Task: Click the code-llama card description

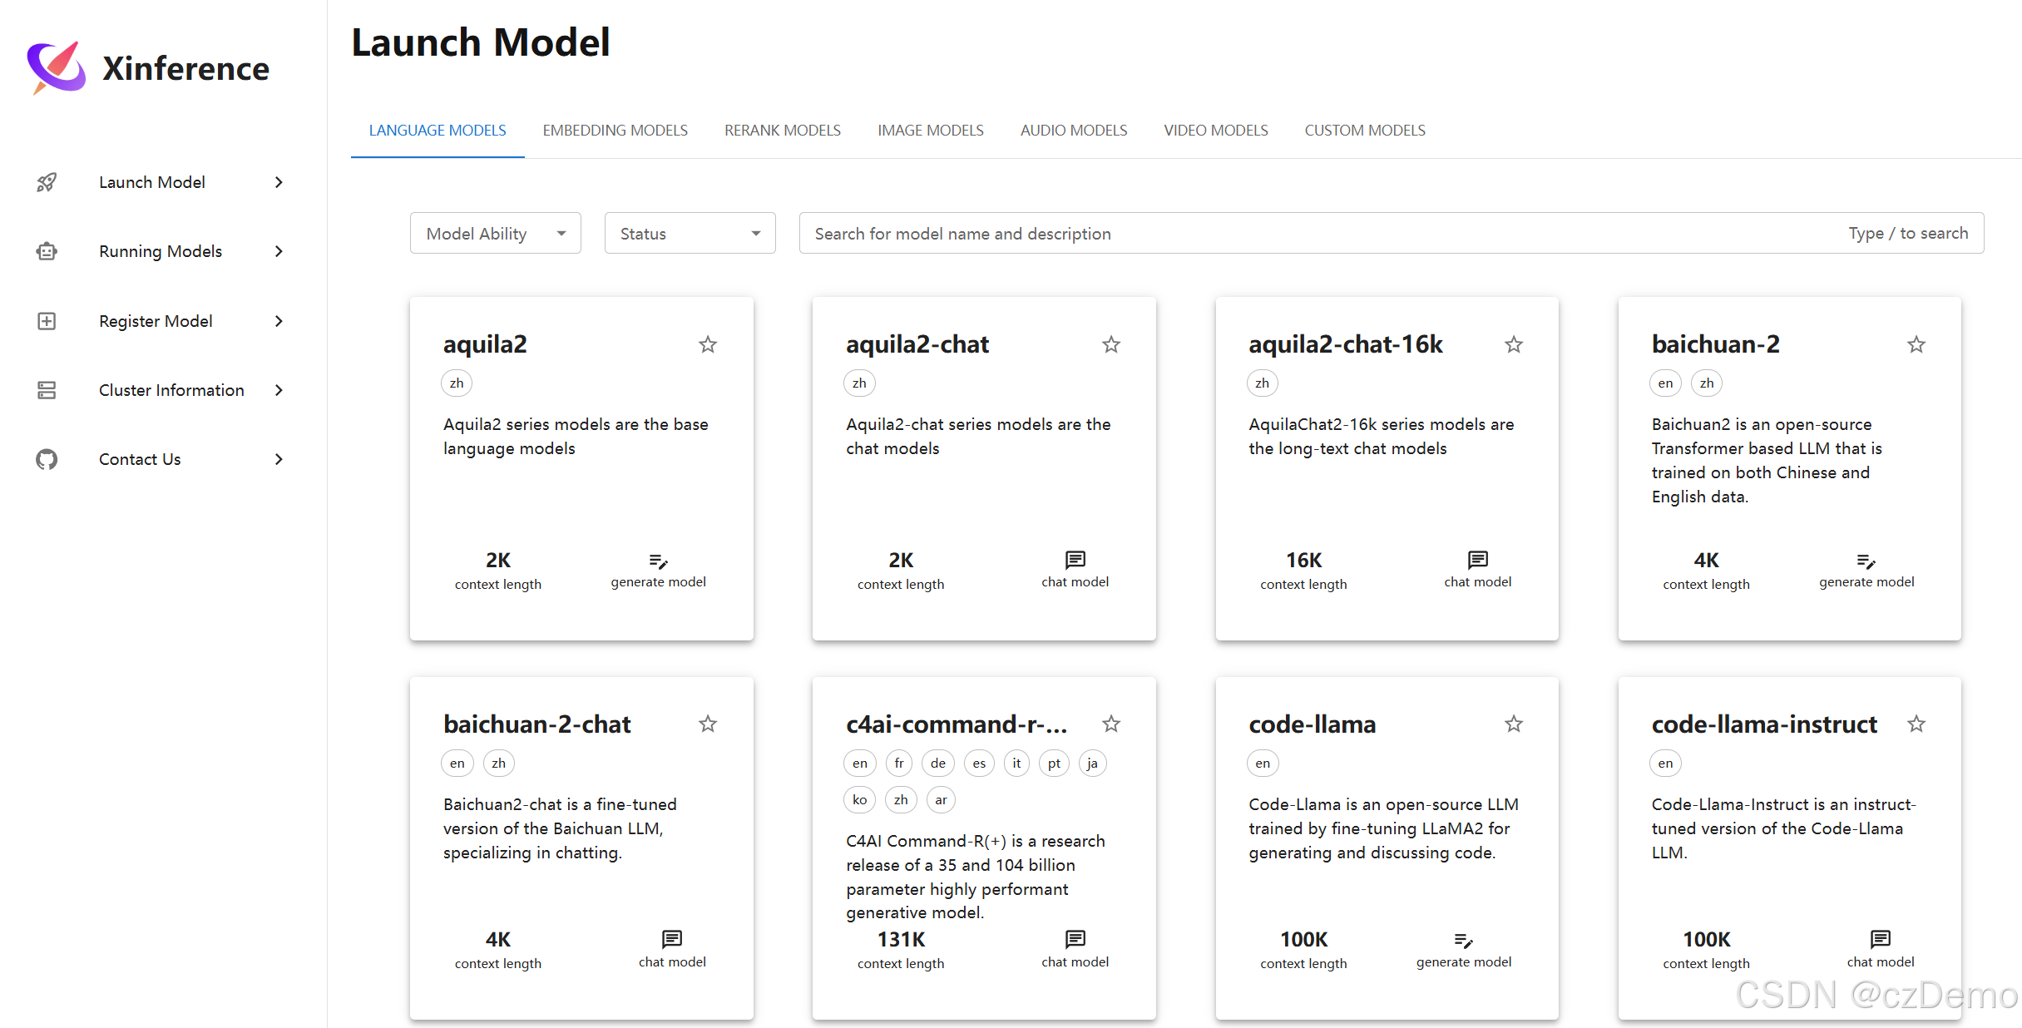Action: tap(1383, 828)
